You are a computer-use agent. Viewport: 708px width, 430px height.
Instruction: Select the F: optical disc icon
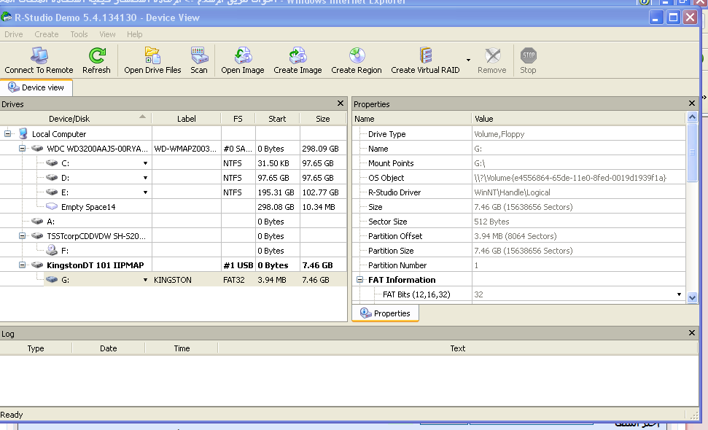(52, 250)
